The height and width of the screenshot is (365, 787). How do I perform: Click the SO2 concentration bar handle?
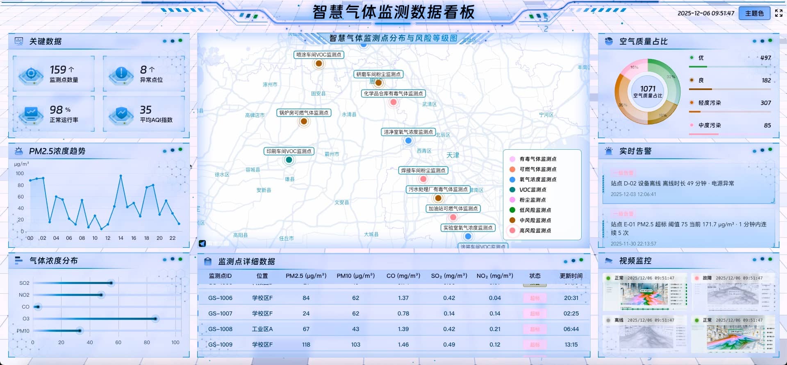pos(111,283)
